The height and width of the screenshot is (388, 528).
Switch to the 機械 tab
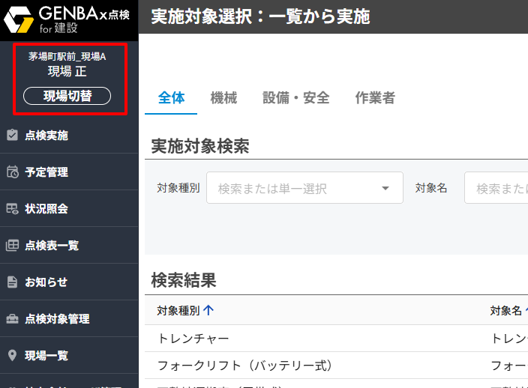pyautogui.click(x=223, y=98)
